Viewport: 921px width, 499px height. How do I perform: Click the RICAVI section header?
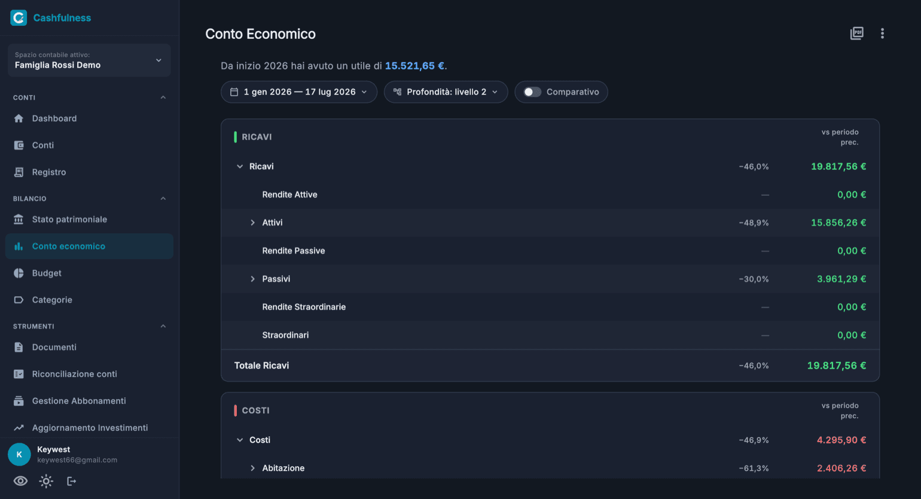[x=257, y=137]
